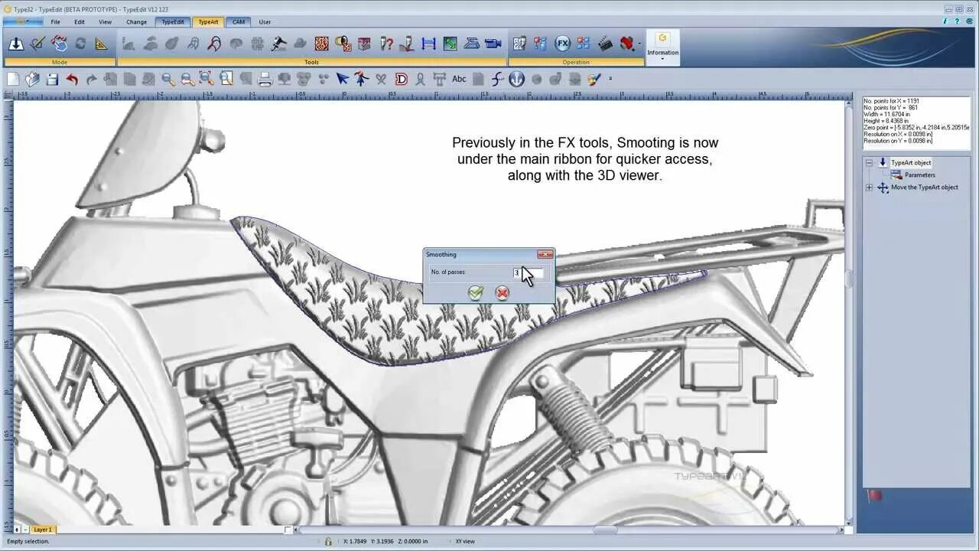979x551 pixels.
Task: Click the scissors cut tool
Action: pyautogui.click(x=381, y=79)
